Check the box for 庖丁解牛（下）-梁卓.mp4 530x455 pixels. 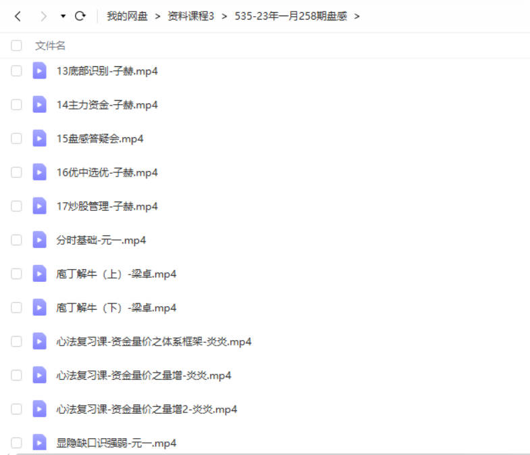coord(16,308)
